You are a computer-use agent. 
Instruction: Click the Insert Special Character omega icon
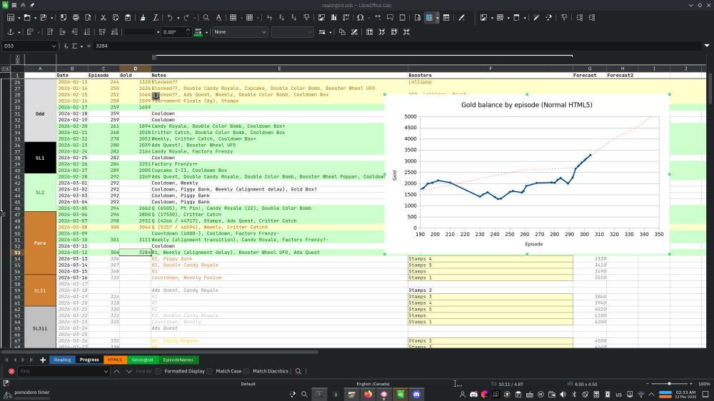[x=361, y=17]
